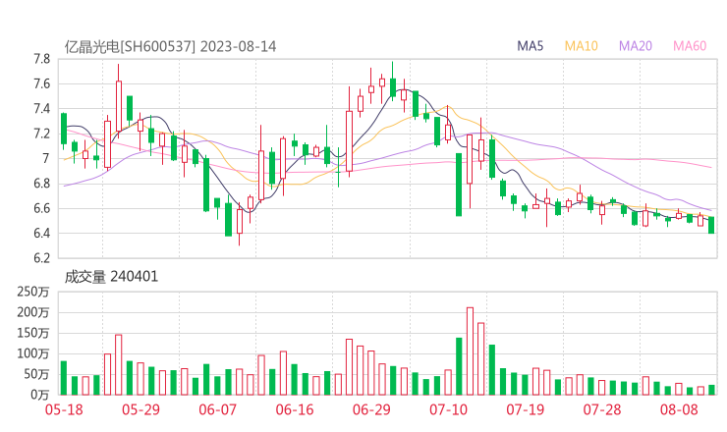Image resolution: width=727 pixels, height=432 pixels.
Task: Click the MA5 legend label
Action: point(530,46)
